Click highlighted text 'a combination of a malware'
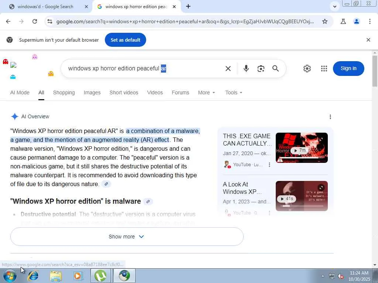The image size is (378, 283). pos(163,131)
